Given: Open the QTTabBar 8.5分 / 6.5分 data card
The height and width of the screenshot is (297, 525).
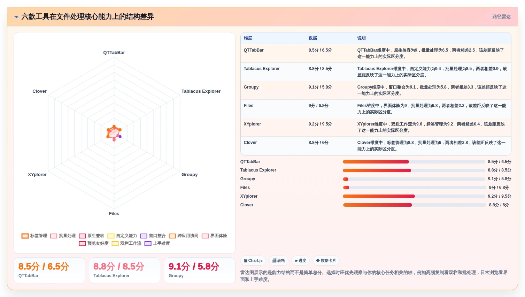Looking at the screenshot, I should point(49,270).
